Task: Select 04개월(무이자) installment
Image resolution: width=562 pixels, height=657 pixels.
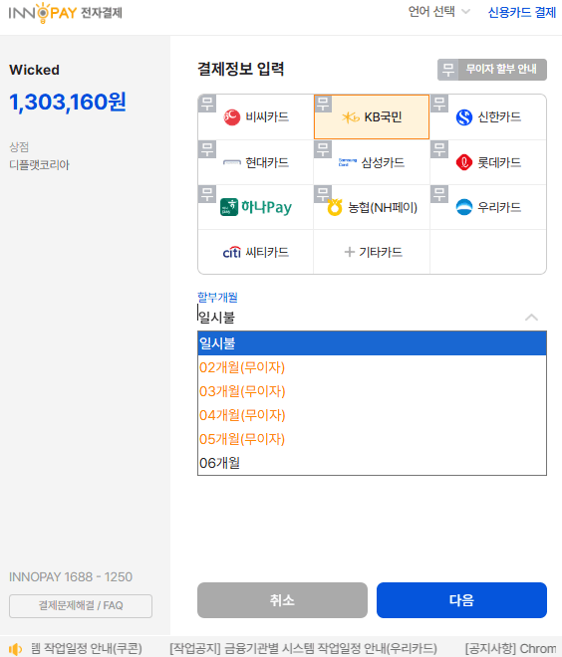Action: point(372,415)
